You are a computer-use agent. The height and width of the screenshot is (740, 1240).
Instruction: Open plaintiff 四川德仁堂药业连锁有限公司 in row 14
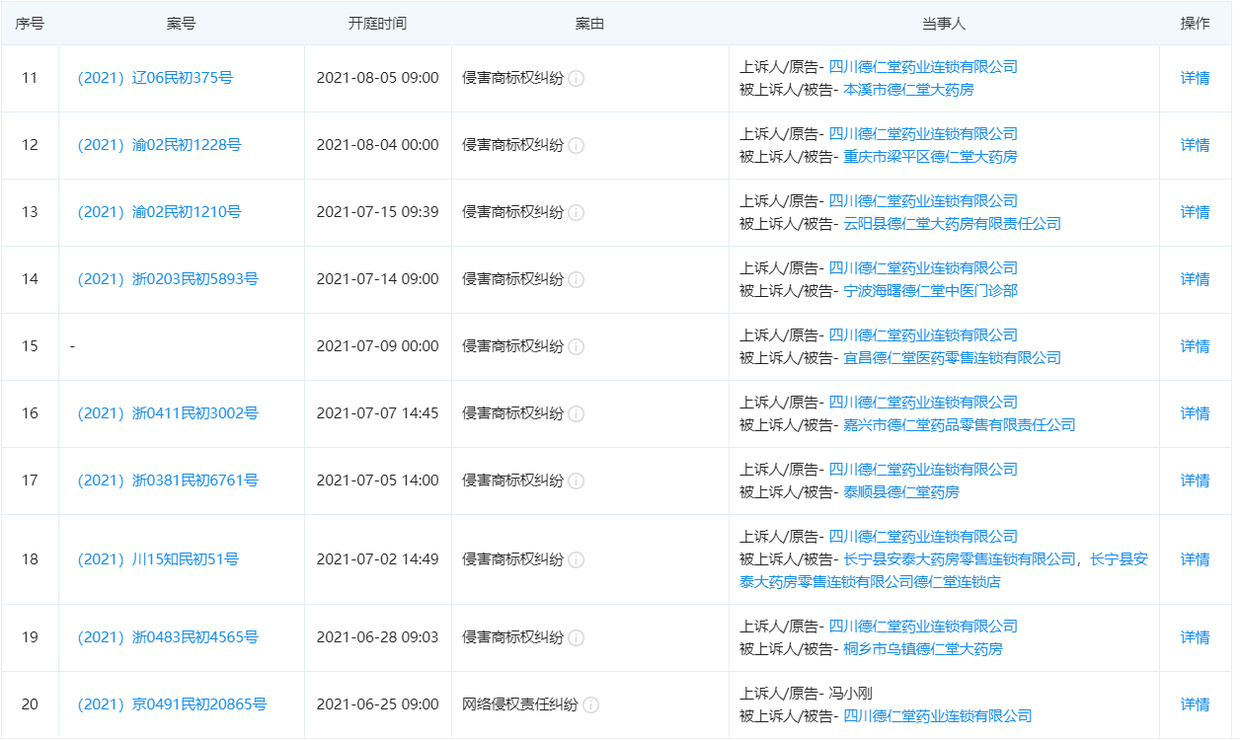(x=923, y=268)
